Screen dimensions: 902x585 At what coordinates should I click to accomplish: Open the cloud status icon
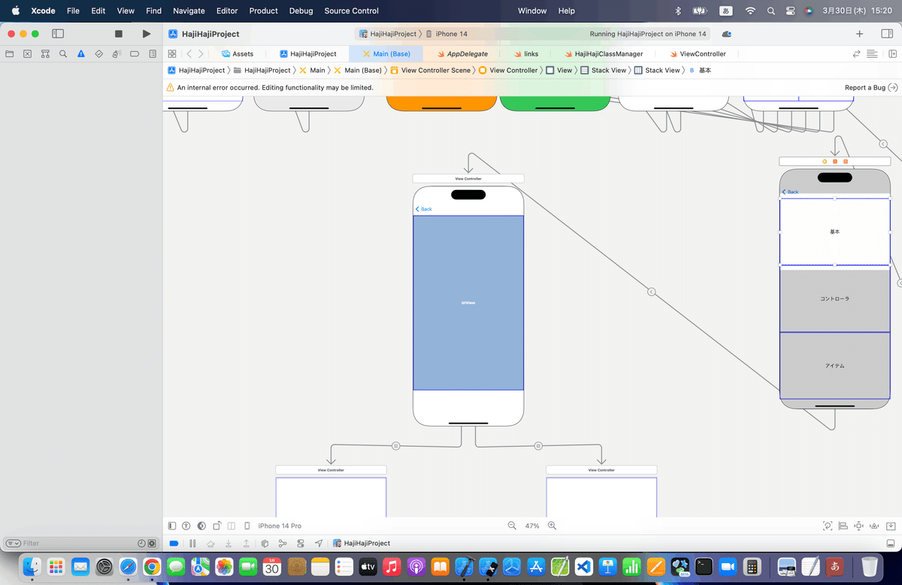coord(726,34)
